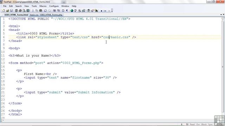Toggle Ovr overwrite mode in status bar

pos(198,125)
